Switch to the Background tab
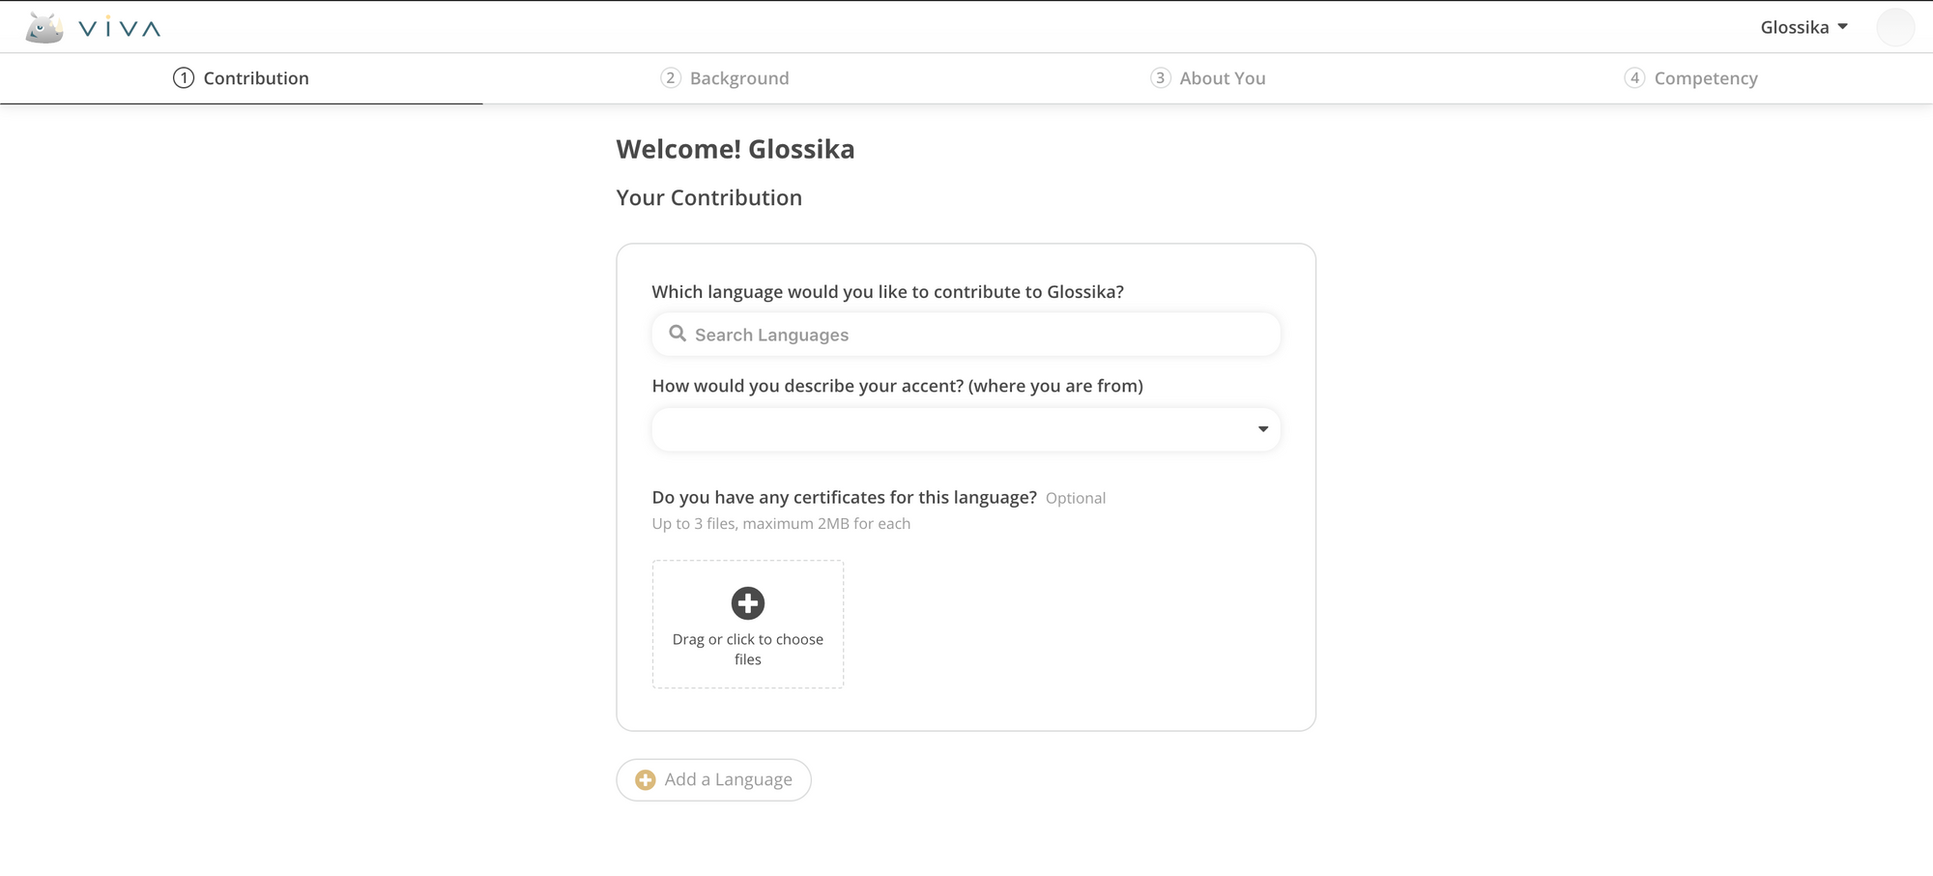 pyautogui.click(x=725, y=78)
